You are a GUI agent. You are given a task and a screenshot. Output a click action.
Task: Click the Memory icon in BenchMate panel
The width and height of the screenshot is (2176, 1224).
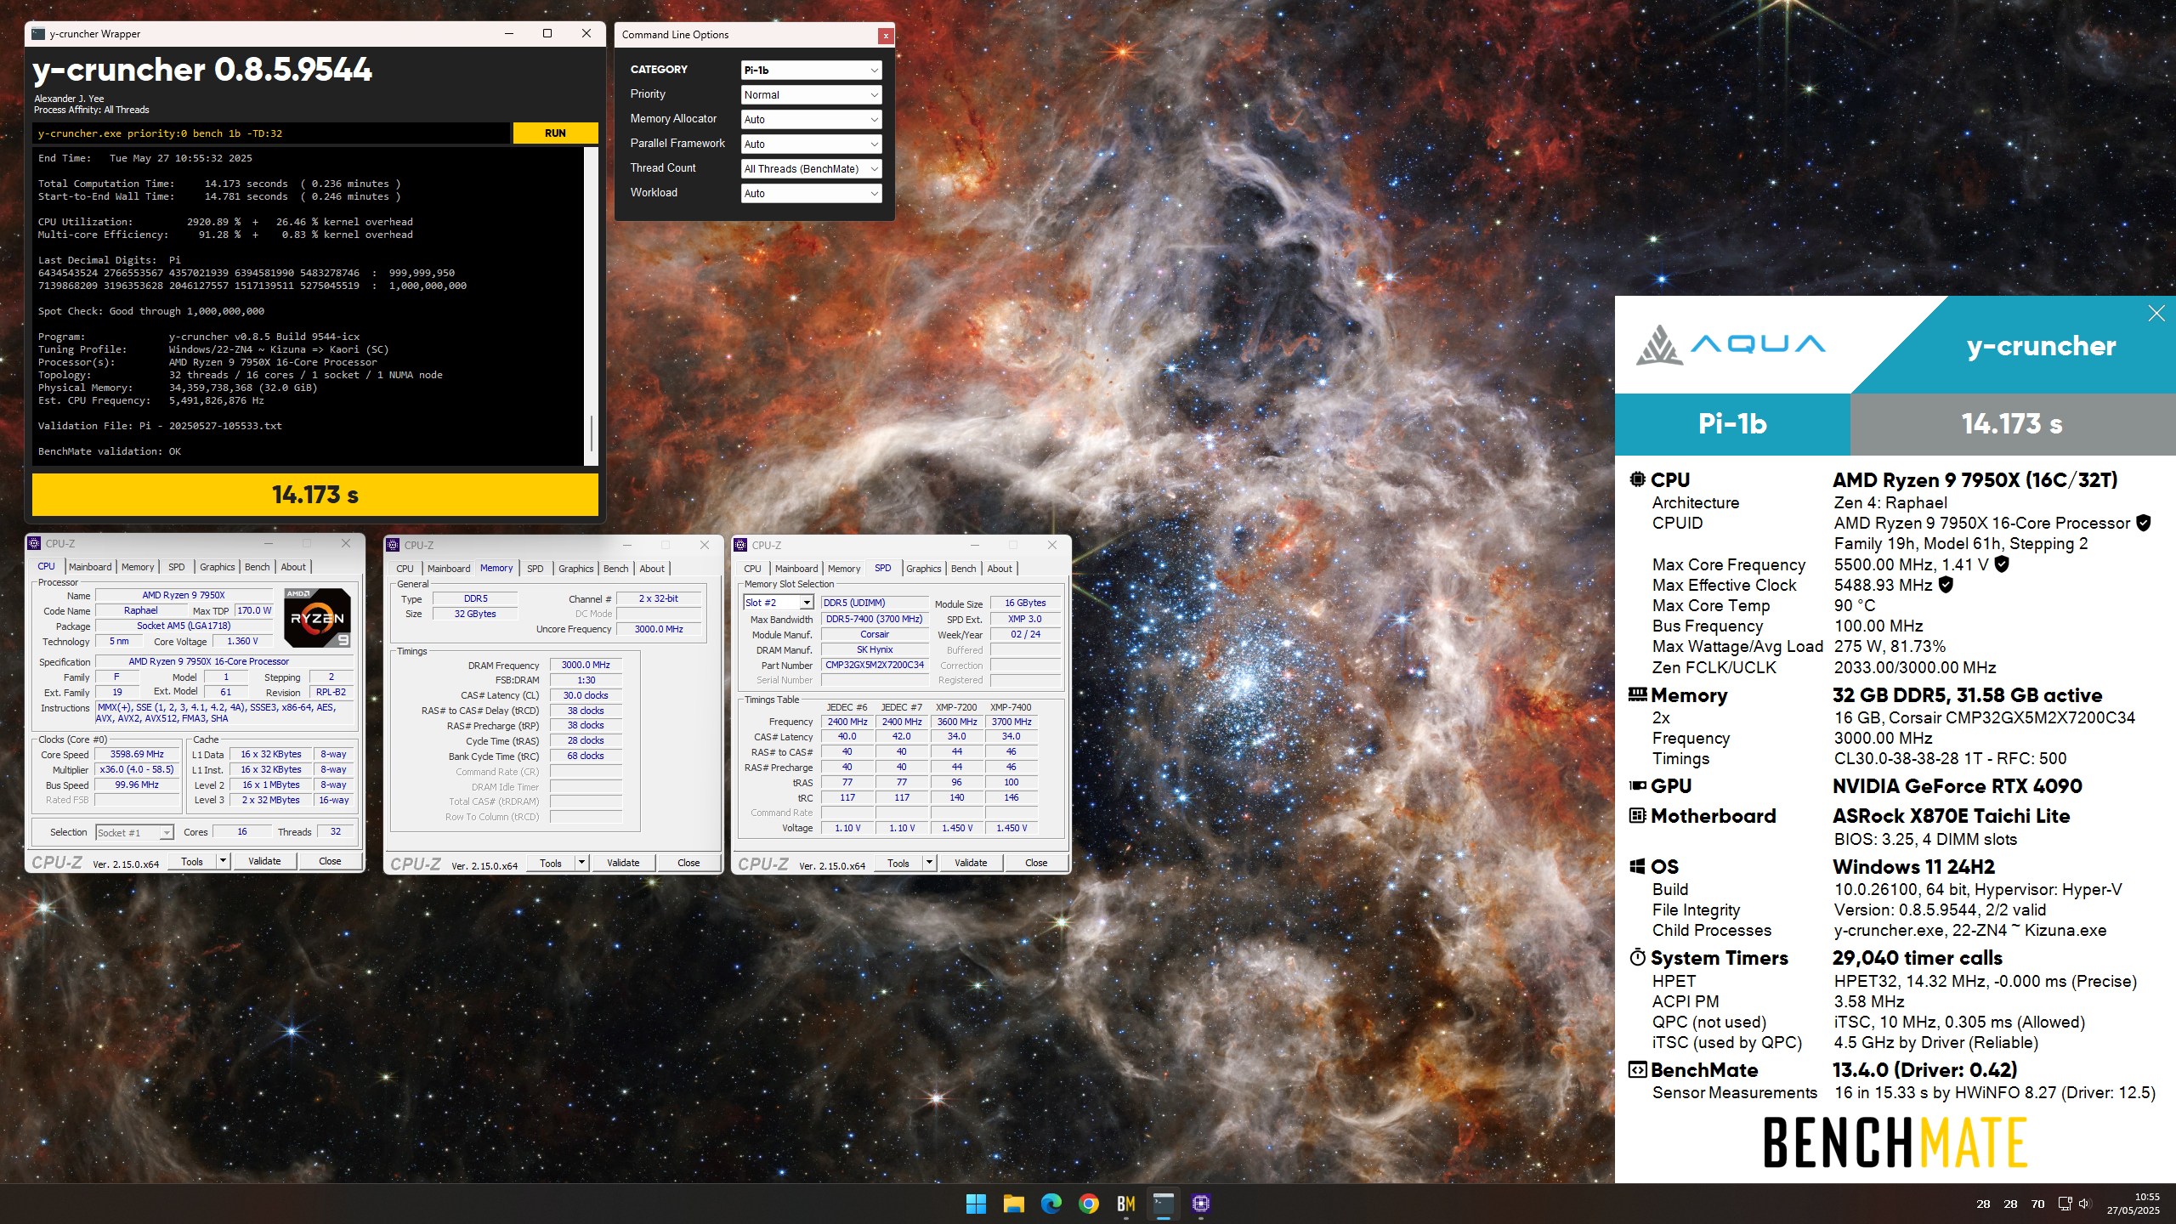point(1637,694)
